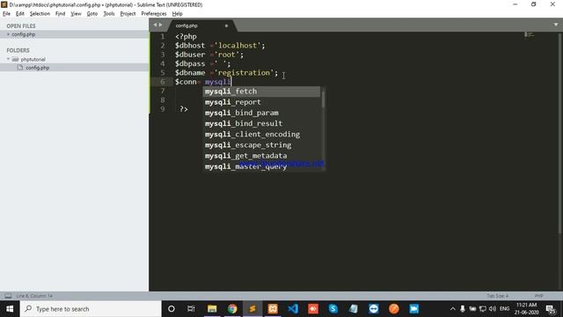Open Skype from the taskbar

[333, 309]
